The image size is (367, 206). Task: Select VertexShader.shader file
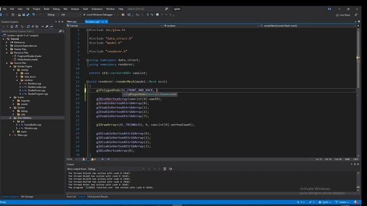coord(28,60)
